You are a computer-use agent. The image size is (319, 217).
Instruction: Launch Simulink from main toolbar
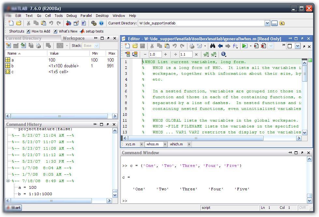tap(68, 23)
